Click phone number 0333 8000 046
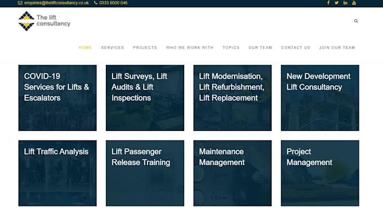The width and height of the screenshot is (383, 216). click(113, 3)
